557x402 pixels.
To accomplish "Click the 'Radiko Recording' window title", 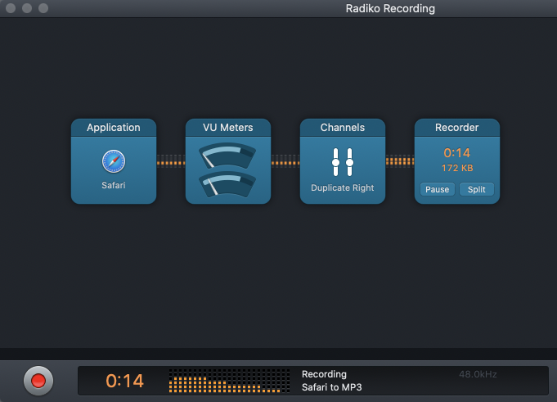I will click(390, 8).
